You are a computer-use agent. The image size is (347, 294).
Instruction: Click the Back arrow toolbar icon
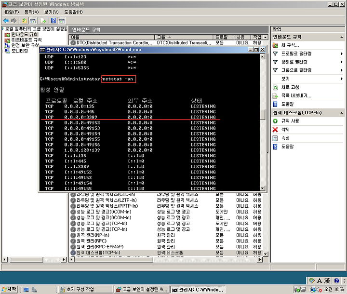tap(6, 21)
